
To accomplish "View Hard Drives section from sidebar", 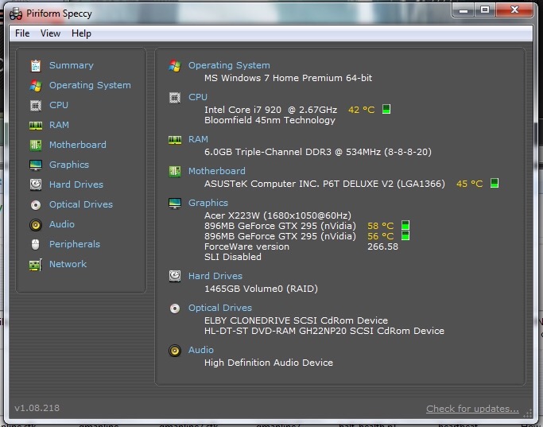I will pyautogui.click(x=76, y=184).
